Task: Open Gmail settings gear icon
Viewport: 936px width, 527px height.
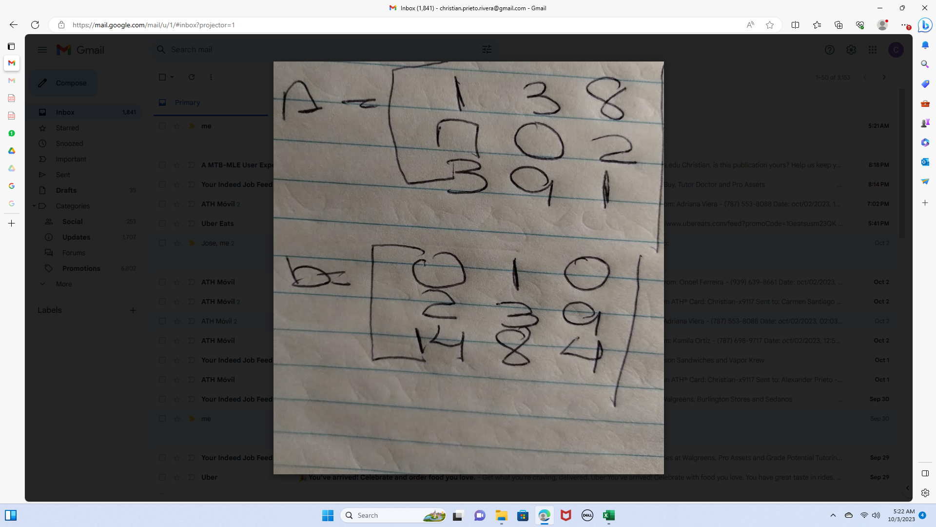Action: click(851, 49)
